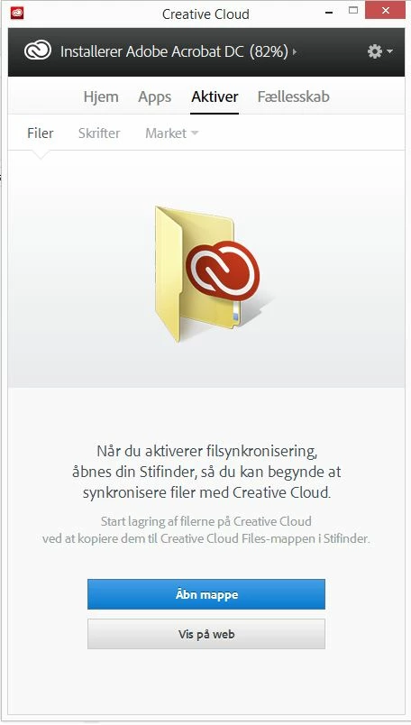The width and height of the screenshot is (411, 725).
Task: Open the Apps tab
Action: point(155,96)
